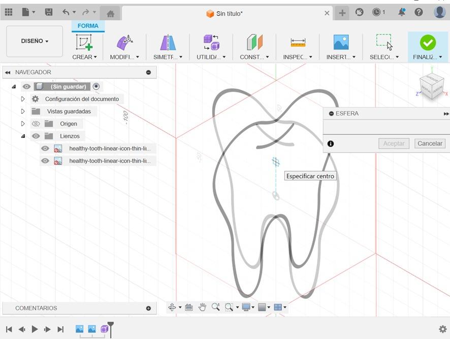Image resolution: width=450 pixels, height=339 pixels.
Task: Expand the Vistas guardadas folder
Action: click(23, 111)
